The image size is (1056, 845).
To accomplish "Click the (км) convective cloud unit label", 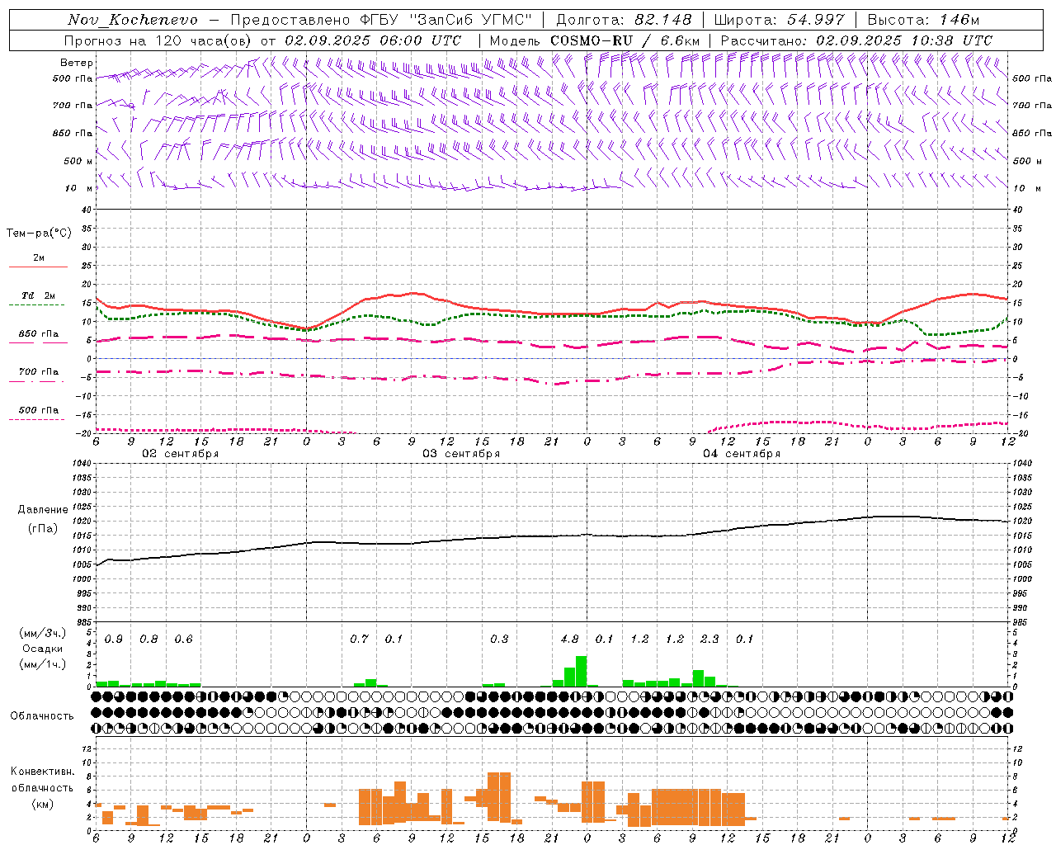I will (x=42, y=804).
